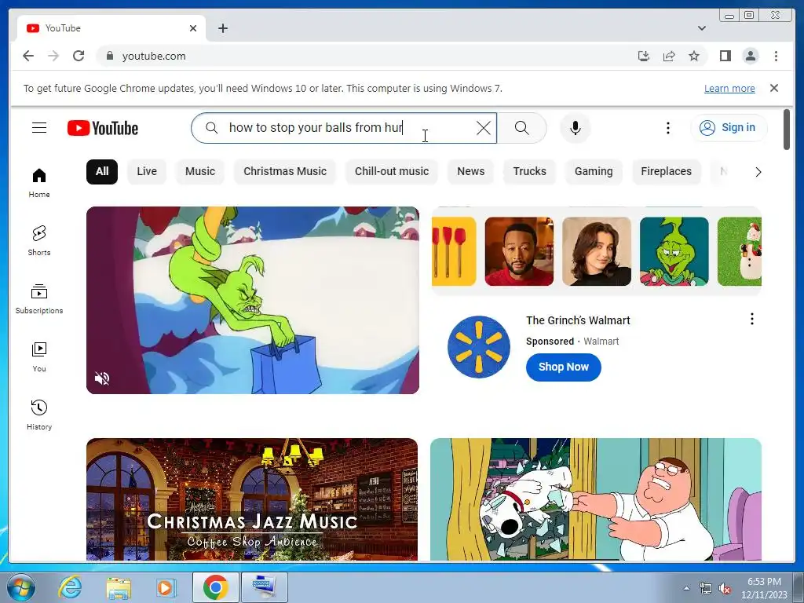Bookmark this page with the star
The height and width of the screenshot is (603, 804).
pos(694,56)
